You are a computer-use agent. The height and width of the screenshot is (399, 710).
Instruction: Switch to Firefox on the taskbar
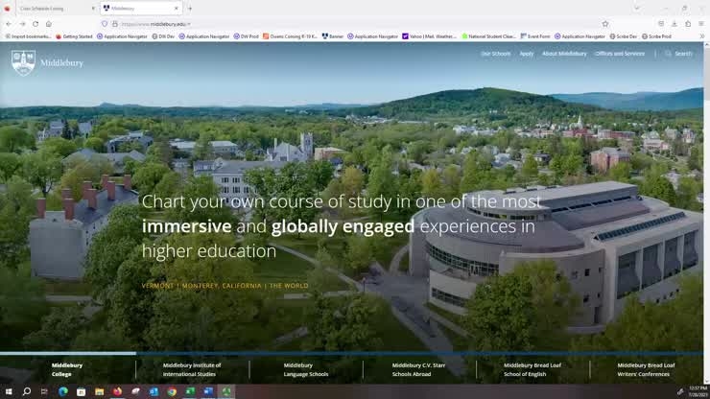(x=117, y=391)
